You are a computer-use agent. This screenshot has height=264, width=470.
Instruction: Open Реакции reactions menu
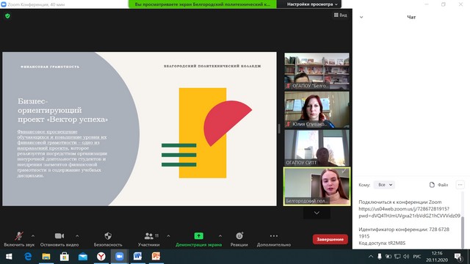[x=239, y=239]
